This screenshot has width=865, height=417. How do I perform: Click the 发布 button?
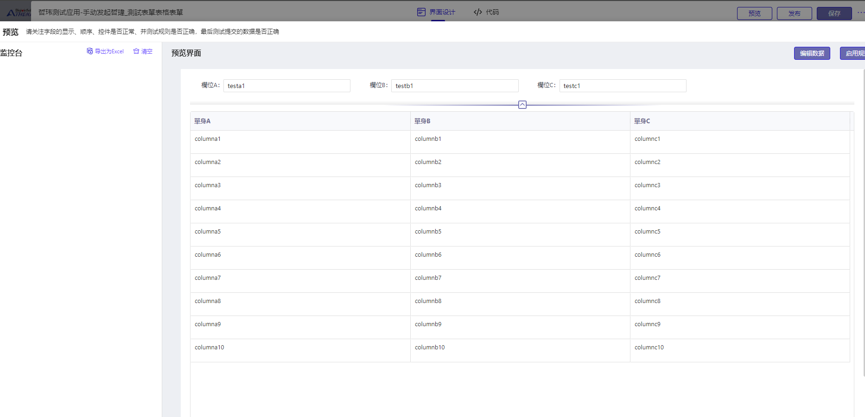(795, 13)
